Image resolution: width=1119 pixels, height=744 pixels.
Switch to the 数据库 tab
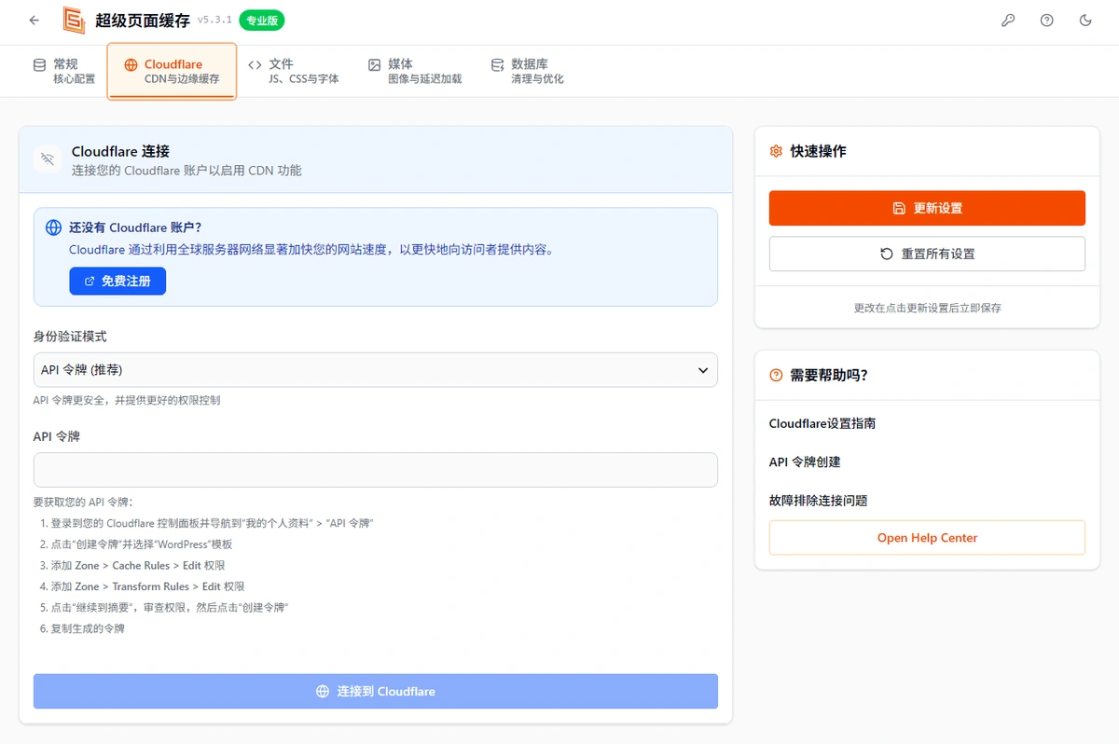[528, 71]
